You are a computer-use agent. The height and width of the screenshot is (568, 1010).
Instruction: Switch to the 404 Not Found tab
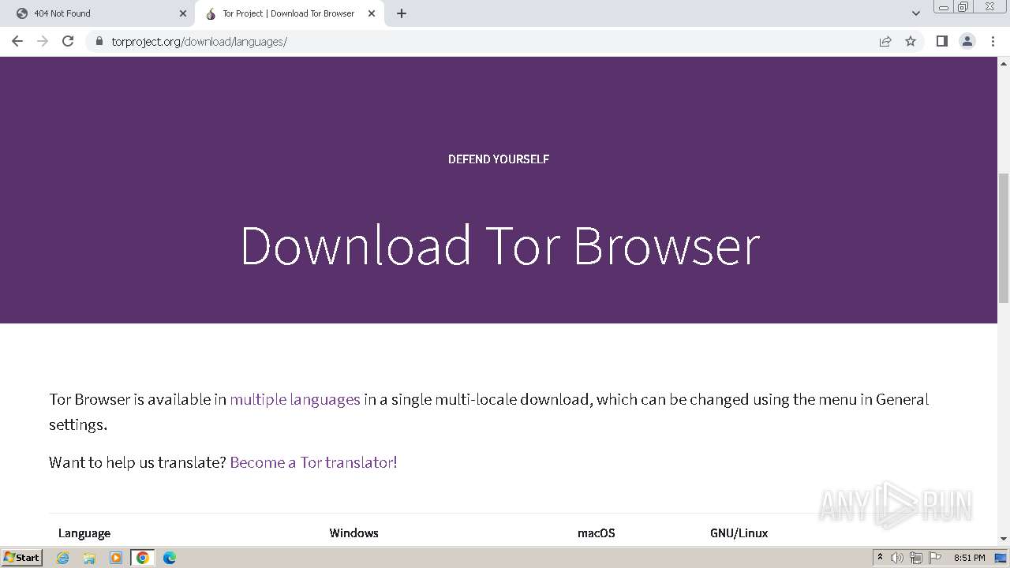pyautogui.click(x=99, y=13)
